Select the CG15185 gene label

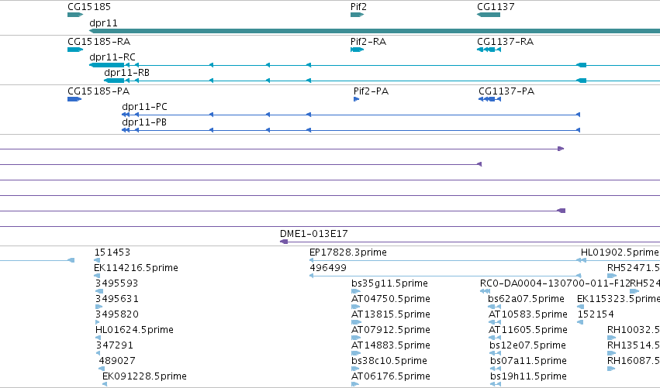(89, 7)
